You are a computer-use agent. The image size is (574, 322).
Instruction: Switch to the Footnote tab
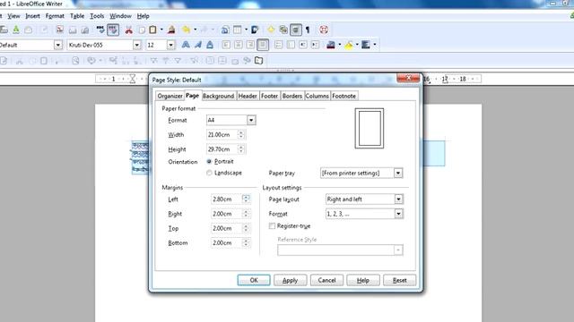[344, 96]
